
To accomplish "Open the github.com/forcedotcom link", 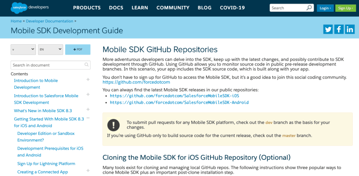I will (x=136, y=82).
